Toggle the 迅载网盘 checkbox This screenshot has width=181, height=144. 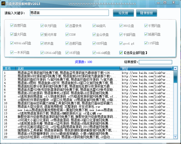67,43
